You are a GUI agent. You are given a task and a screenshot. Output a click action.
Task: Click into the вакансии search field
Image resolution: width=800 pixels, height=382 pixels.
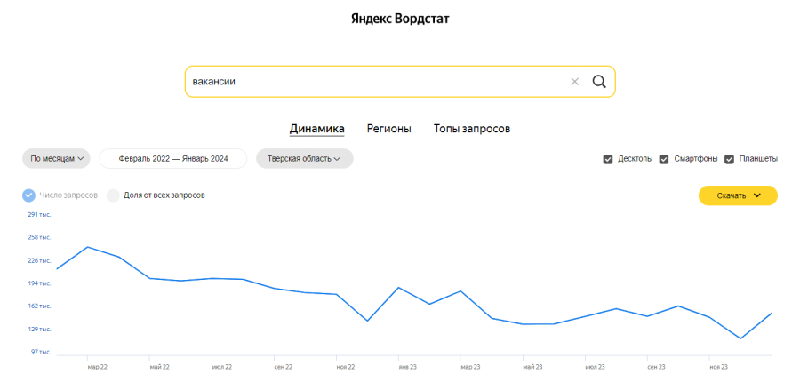373,82
